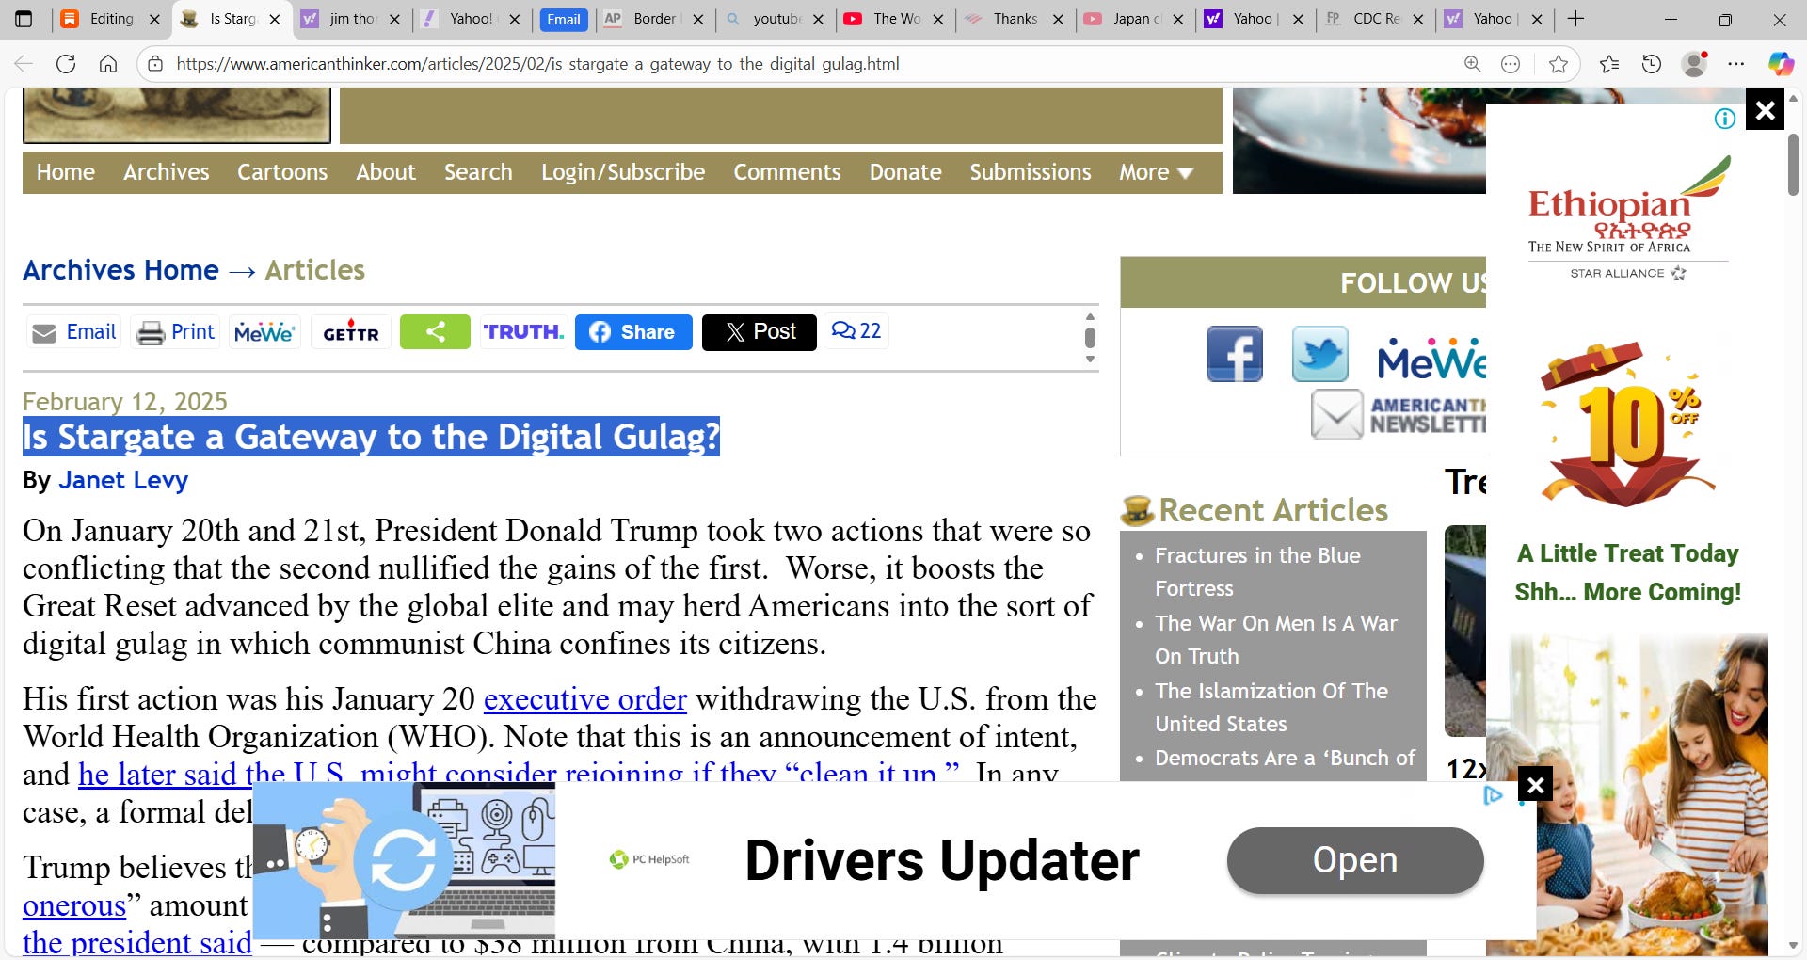Go to browser home with house icon
This screenshot has height=960, width=1807.
[108, 64]
